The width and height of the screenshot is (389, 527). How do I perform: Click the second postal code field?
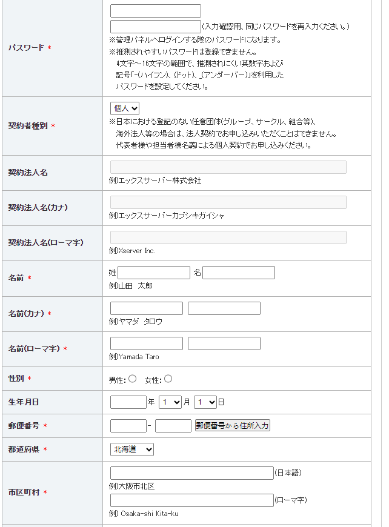(x=173, y=426)
